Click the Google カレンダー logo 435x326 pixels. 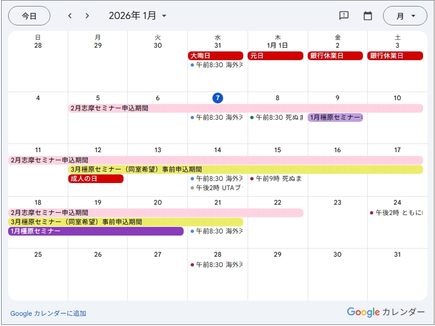click(386, 312)
